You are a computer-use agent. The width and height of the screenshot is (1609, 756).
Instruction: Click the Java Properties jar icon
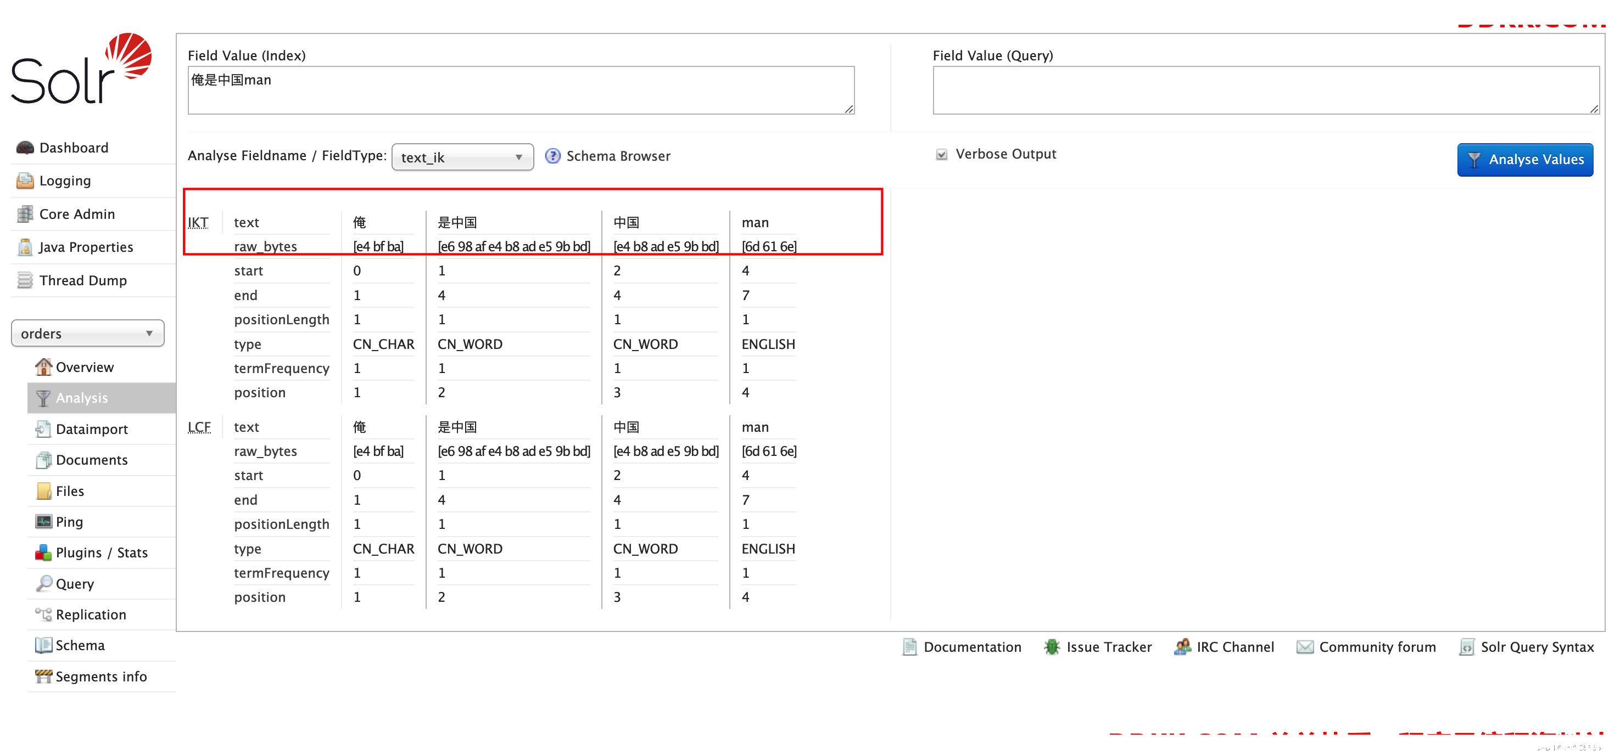25,247
